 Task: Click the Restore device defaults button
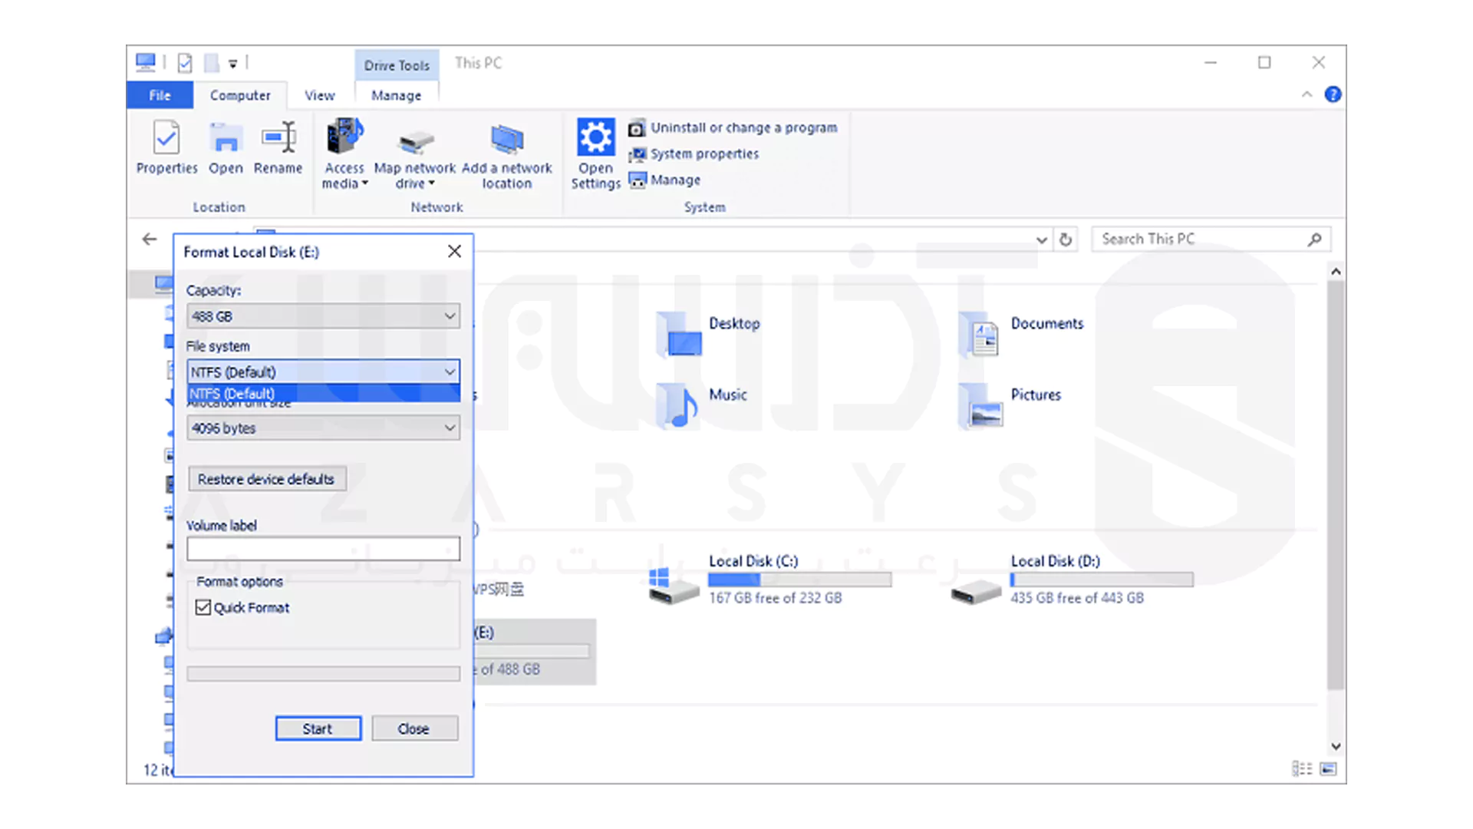pyautogui.click(x=266, y=479)
